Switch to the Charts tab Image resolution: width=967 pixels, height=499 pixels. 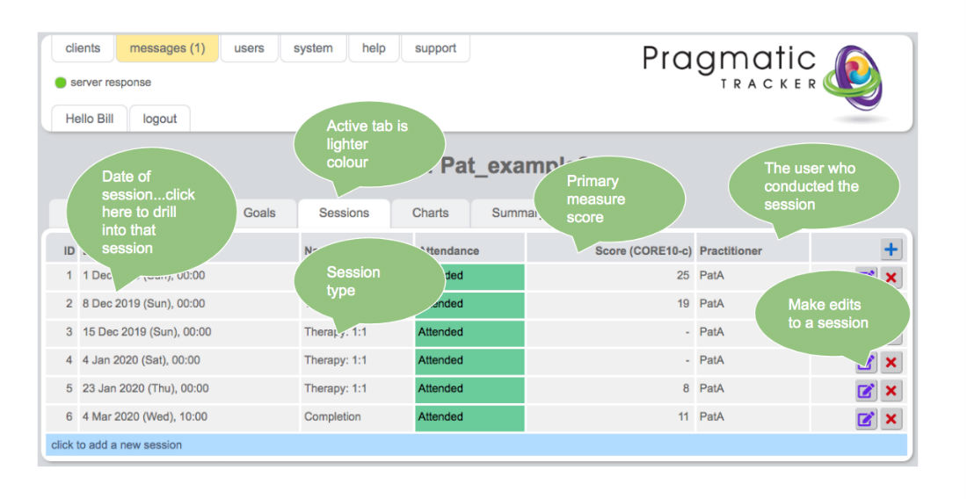[430, 213]
